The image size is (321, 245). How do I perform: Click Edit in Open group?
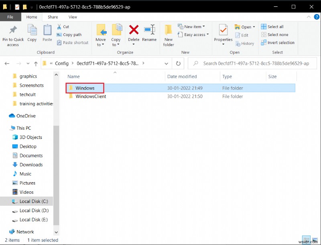pos(242,35)
